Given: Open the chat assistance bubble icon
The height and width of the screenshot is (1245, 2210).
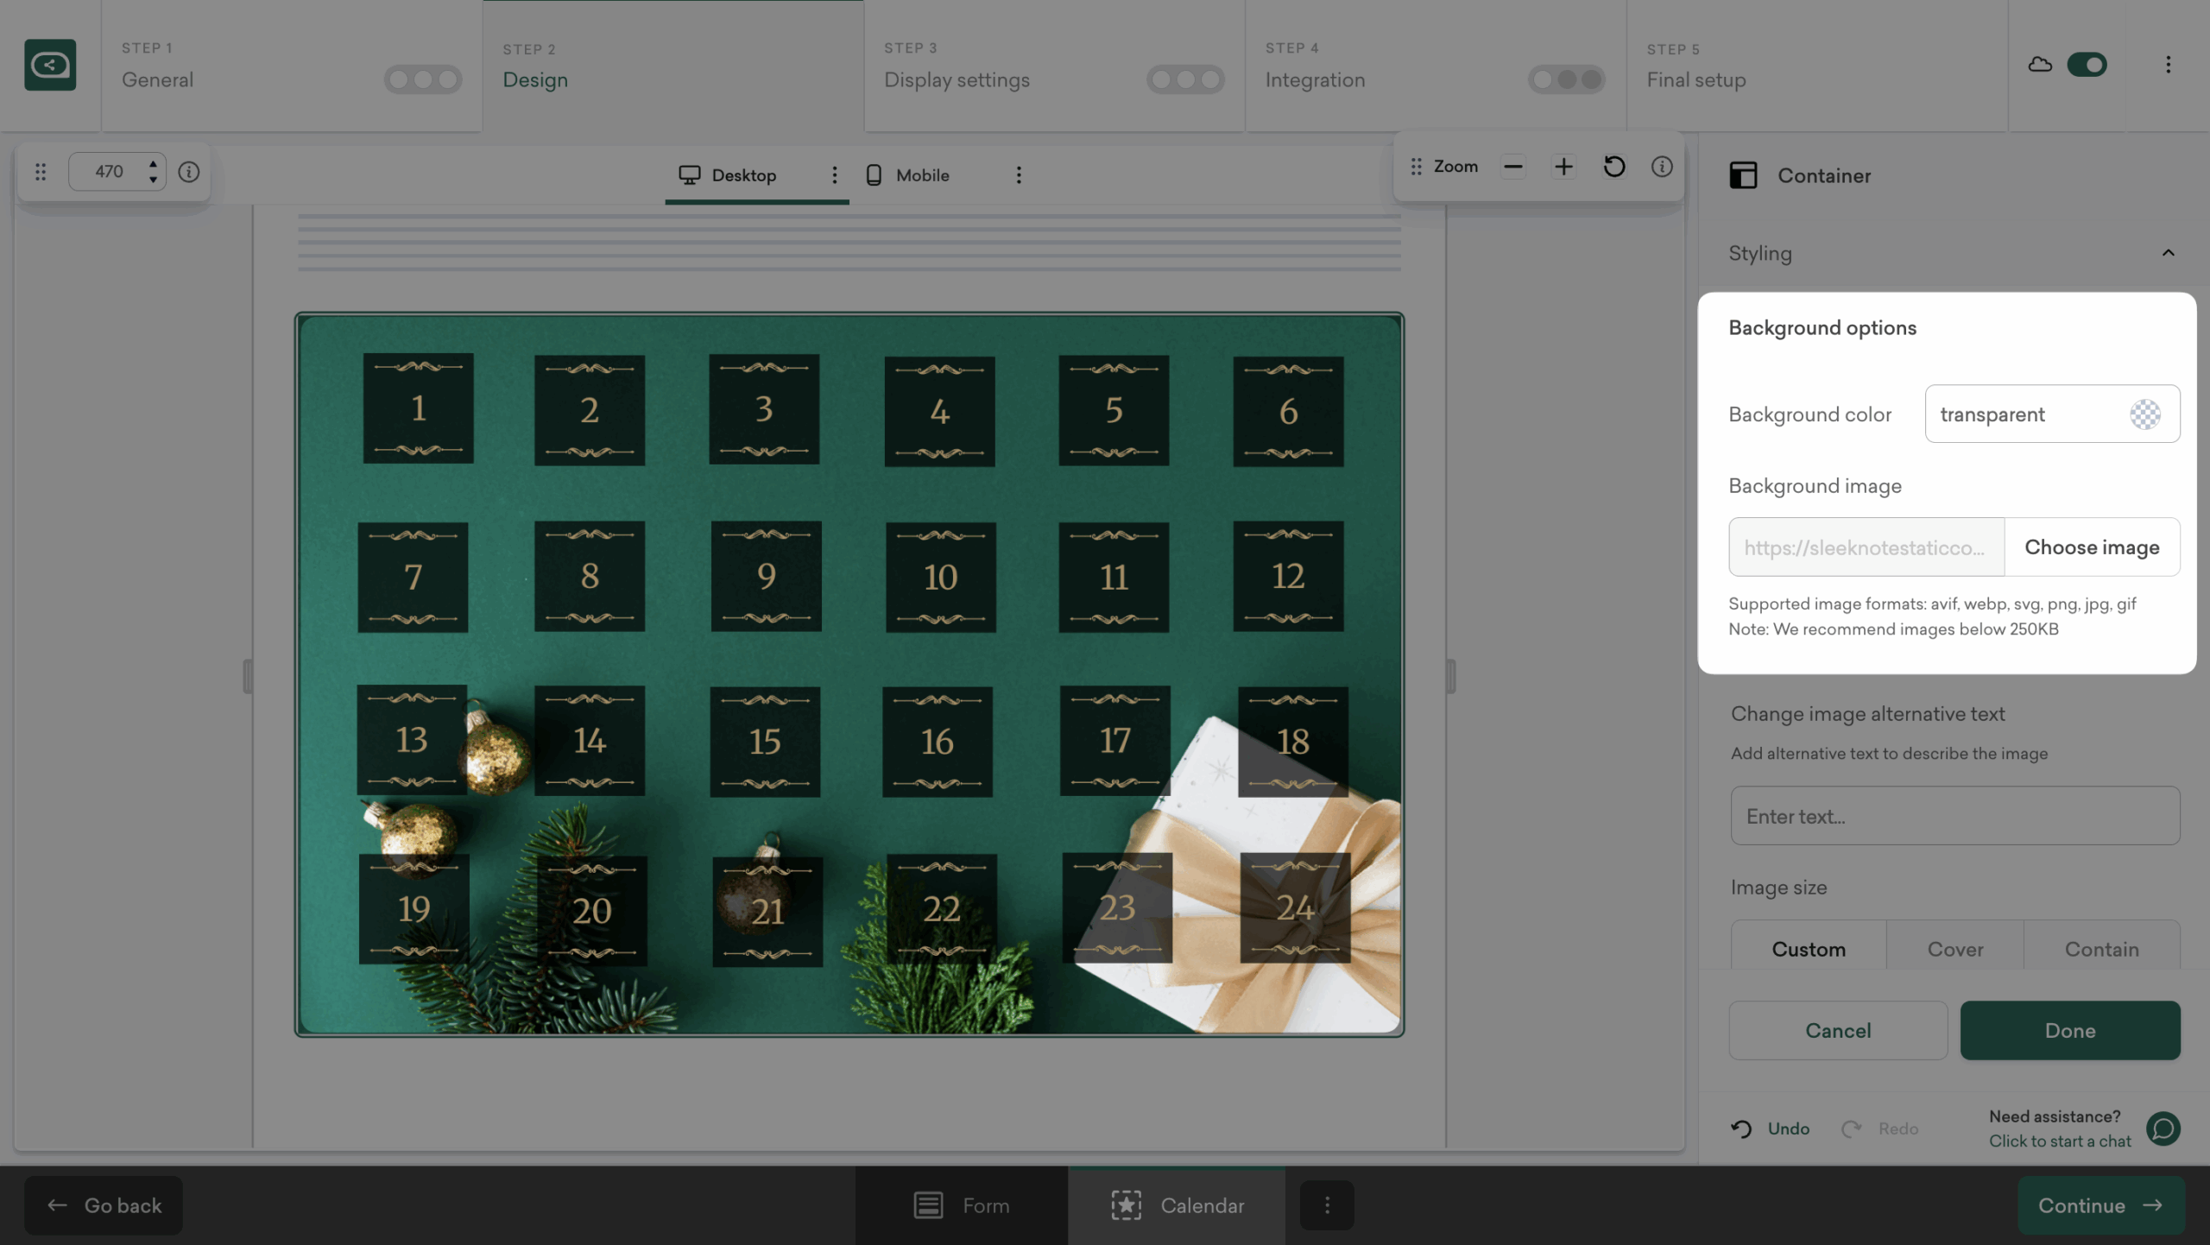Looking at the screenshot, I should (x=2163, y=1128).
